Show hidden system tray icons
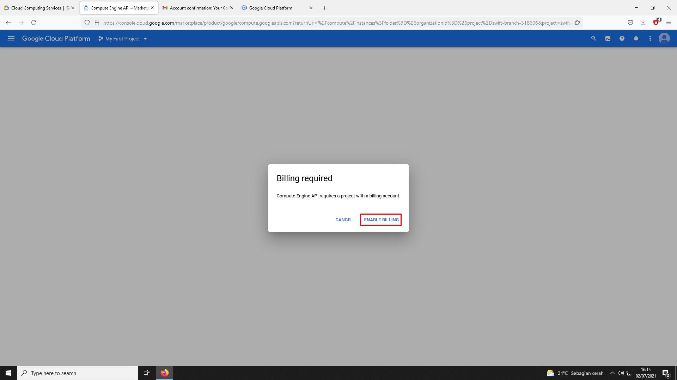Screen dimensions: 677x380 coord(612,373)
